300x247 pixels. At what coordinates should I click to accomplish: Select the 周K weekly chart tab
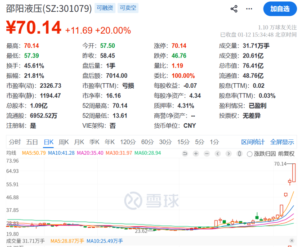click(64, 142)
